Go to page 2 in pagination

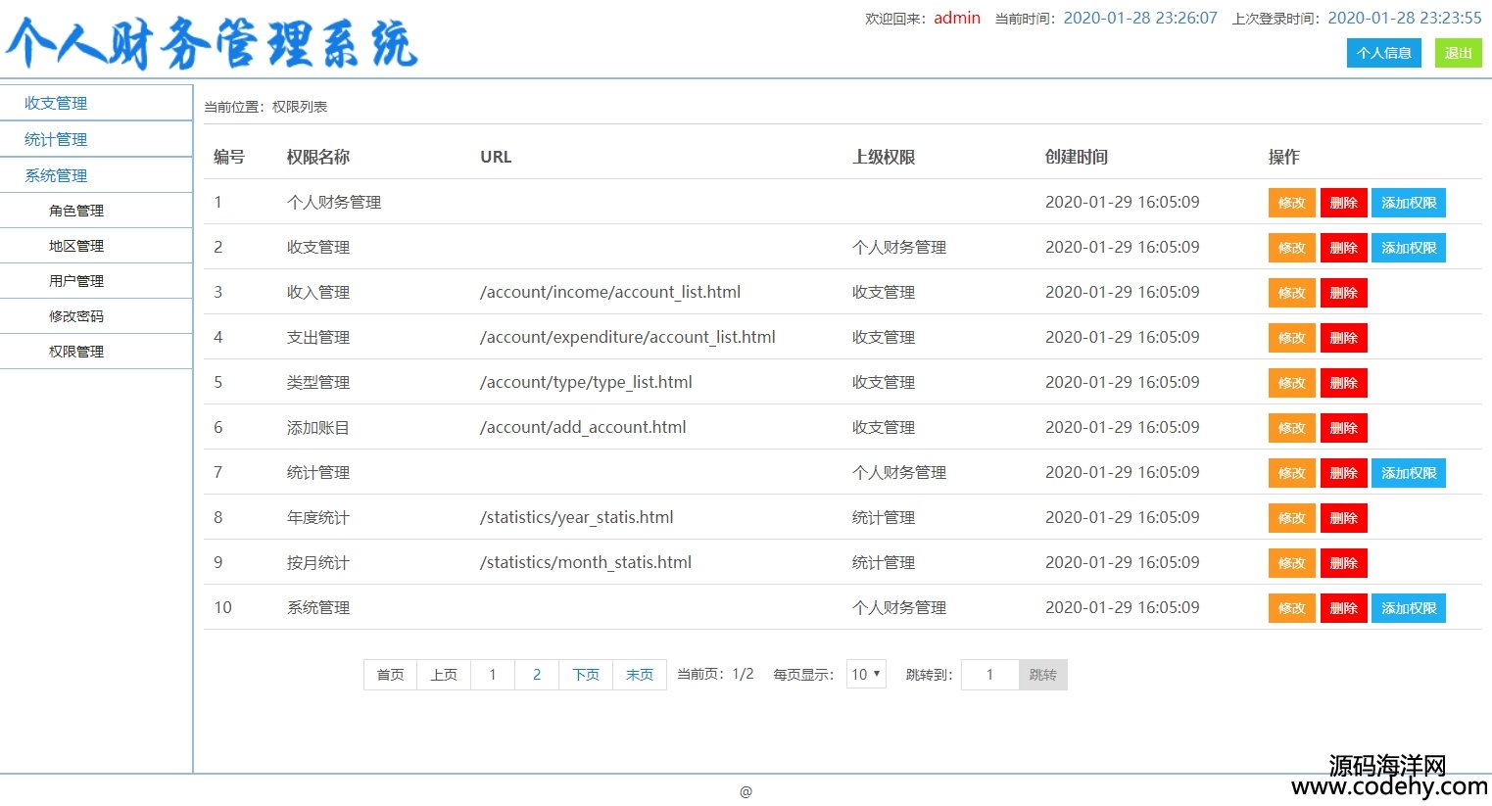[x=537, y=675]
